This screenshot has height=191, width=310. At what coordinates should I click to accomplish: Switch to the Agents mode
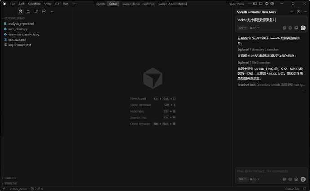coord(101,4)
